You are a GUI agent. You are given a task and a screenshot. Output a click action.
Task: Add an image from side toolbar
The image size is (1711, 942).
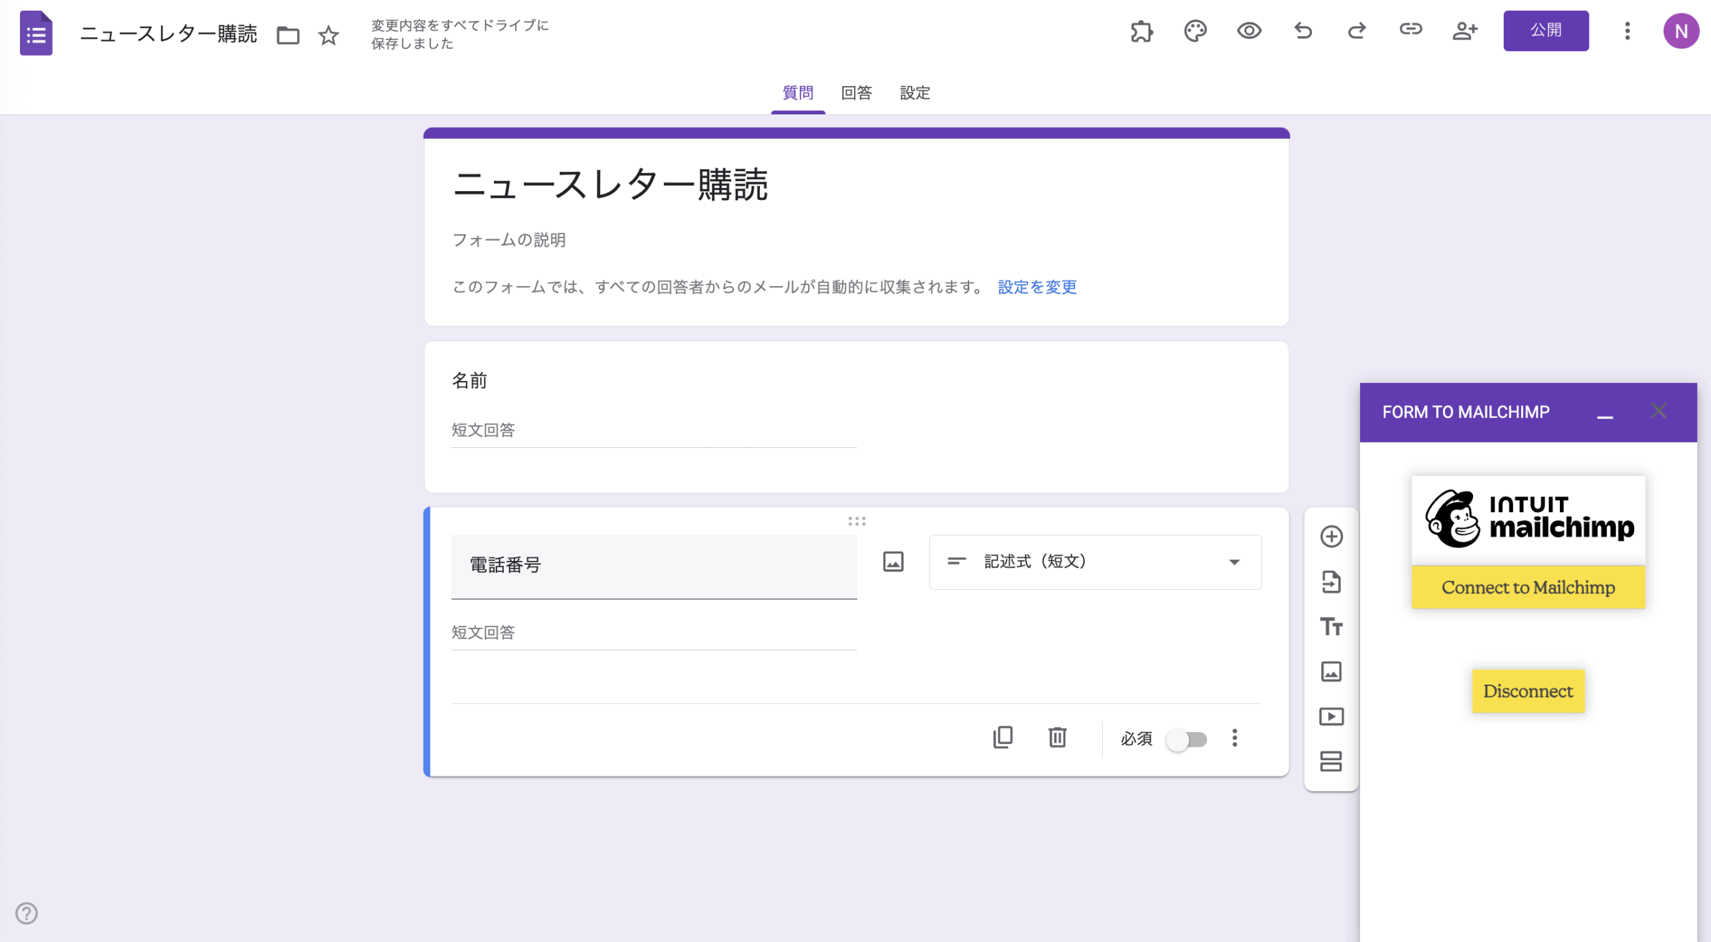[1331, 671]
